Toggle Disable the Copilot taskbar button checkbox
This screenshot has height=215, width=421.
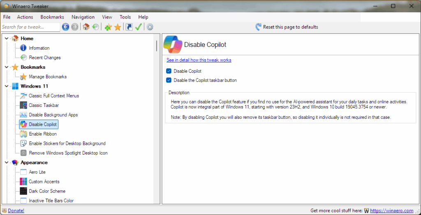click(169, 80)
